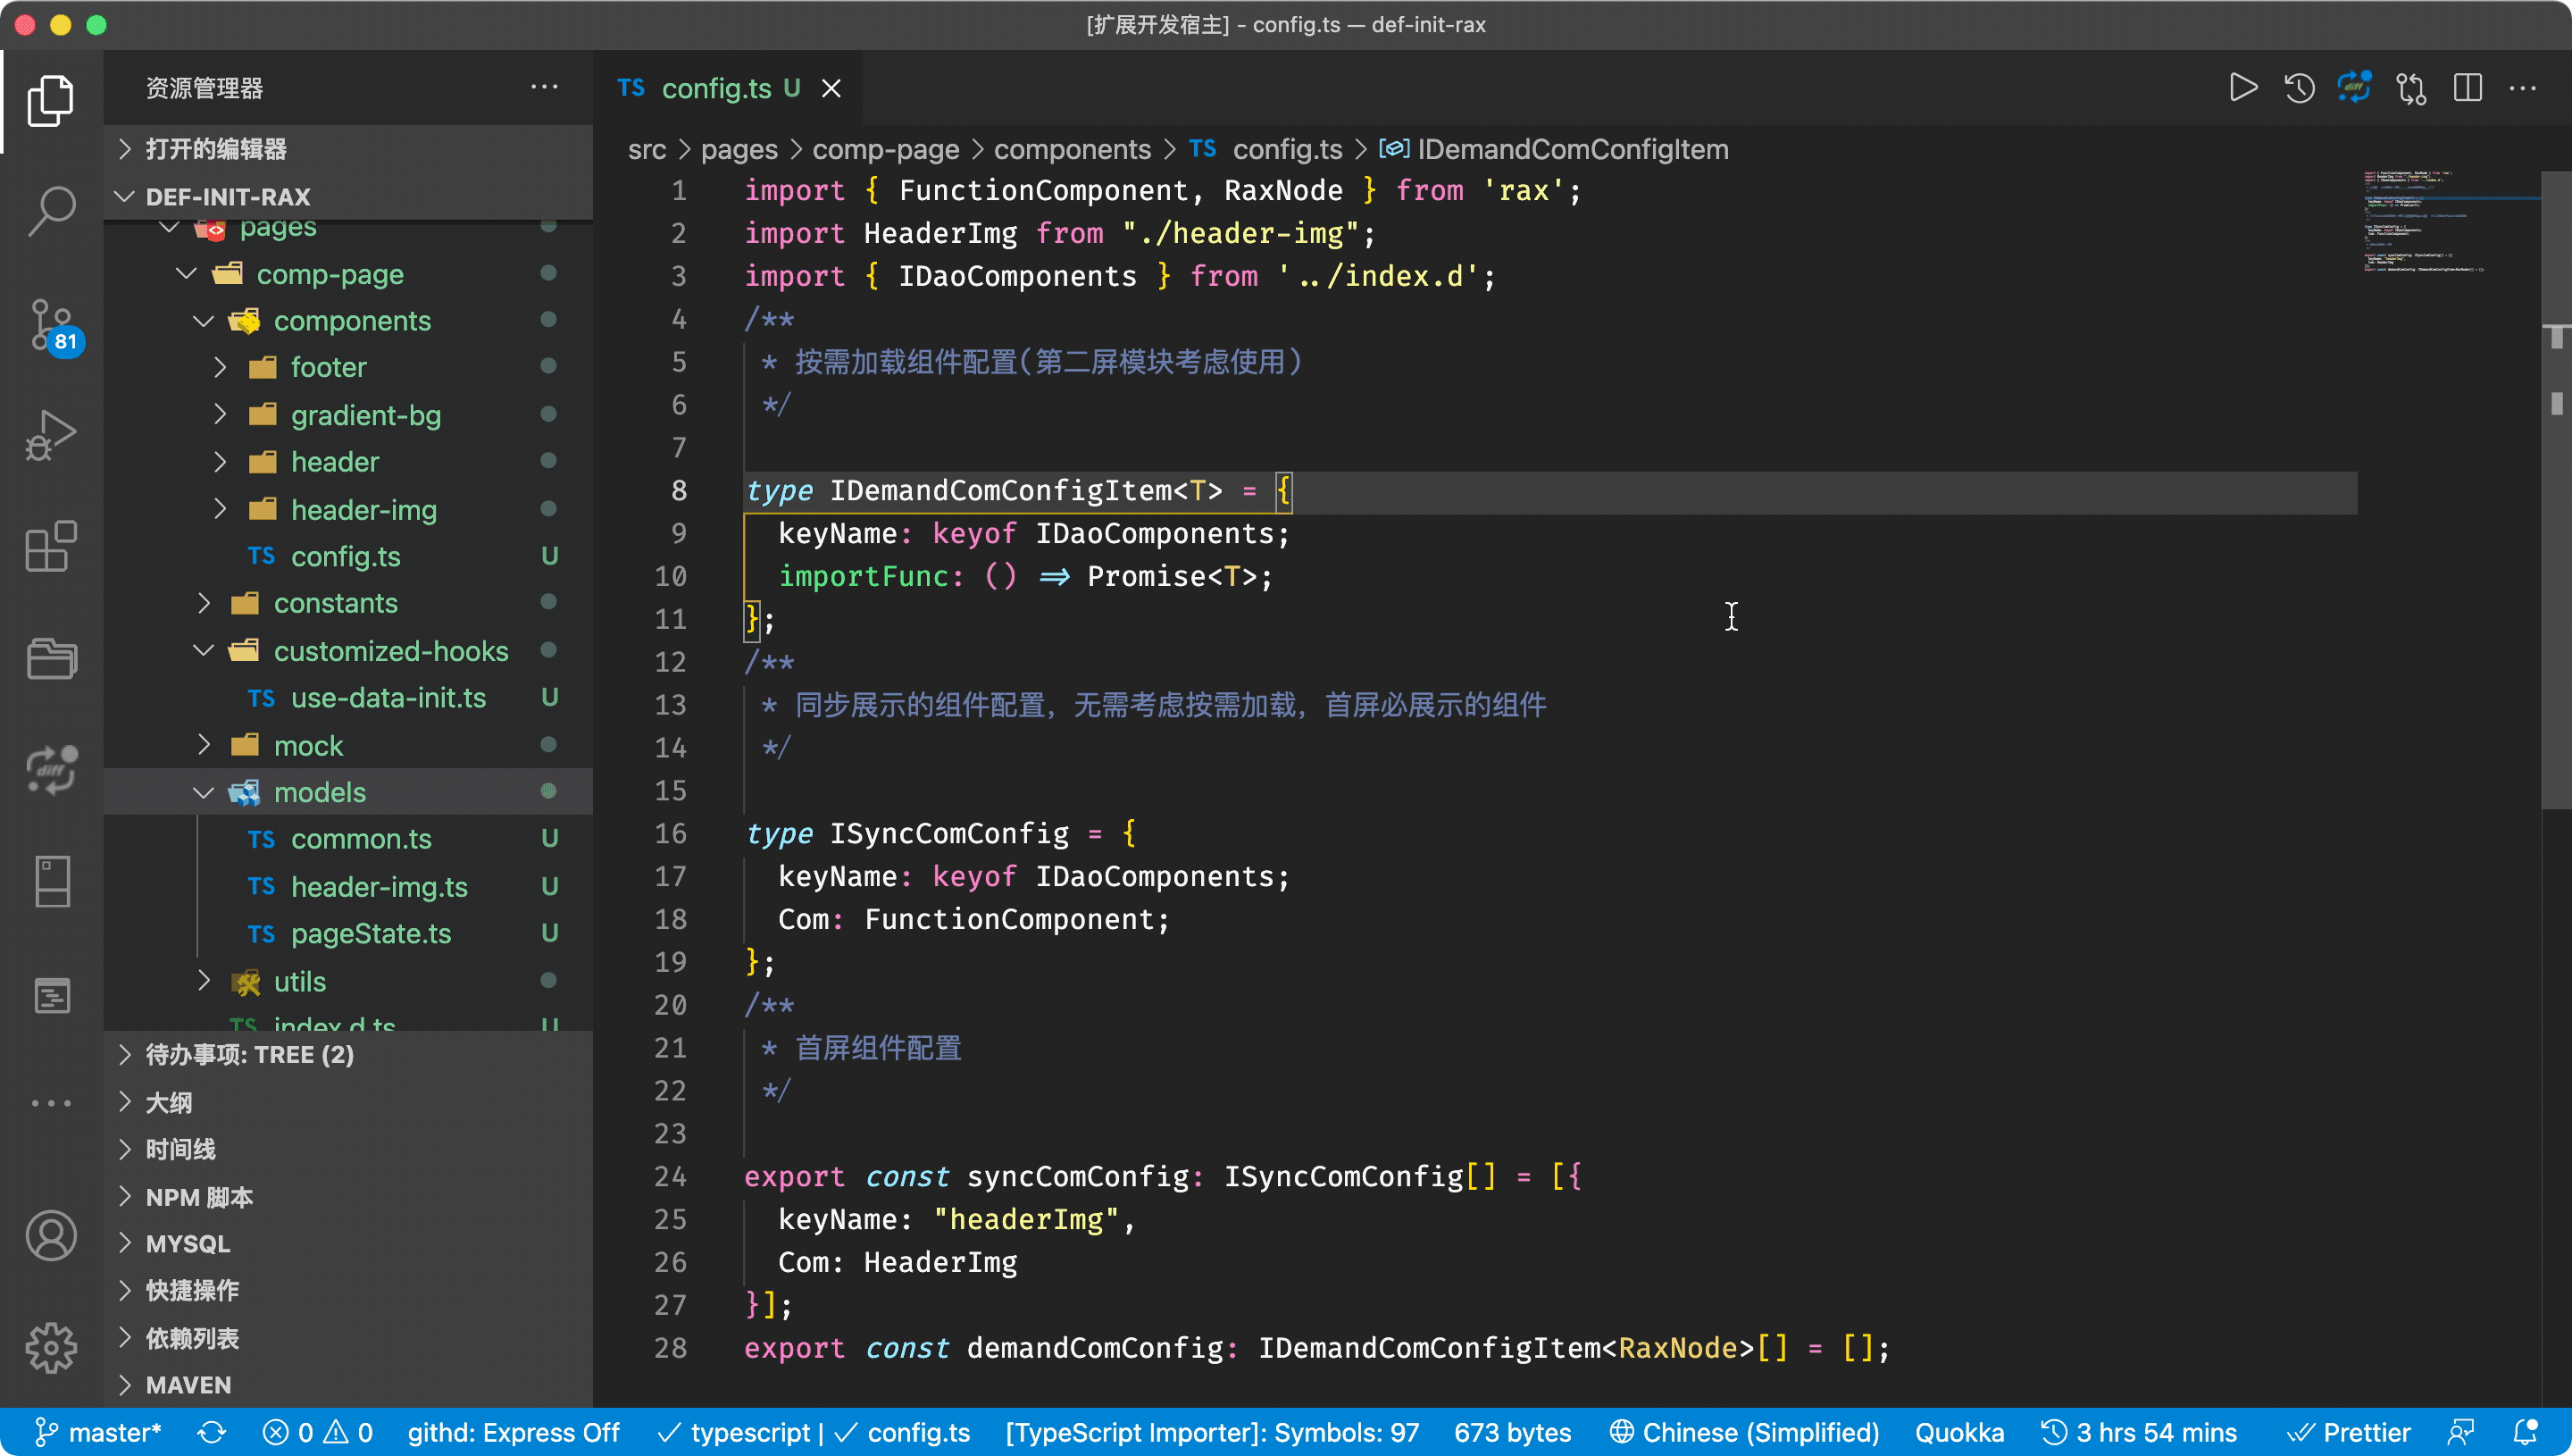Click the feedback icon in status bar
Screen dimensions: 2572x1456
tap(2461, 1432)
